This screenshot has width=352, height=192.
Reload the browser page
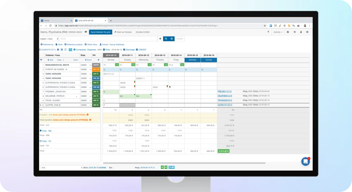click(x=51, y=26)
